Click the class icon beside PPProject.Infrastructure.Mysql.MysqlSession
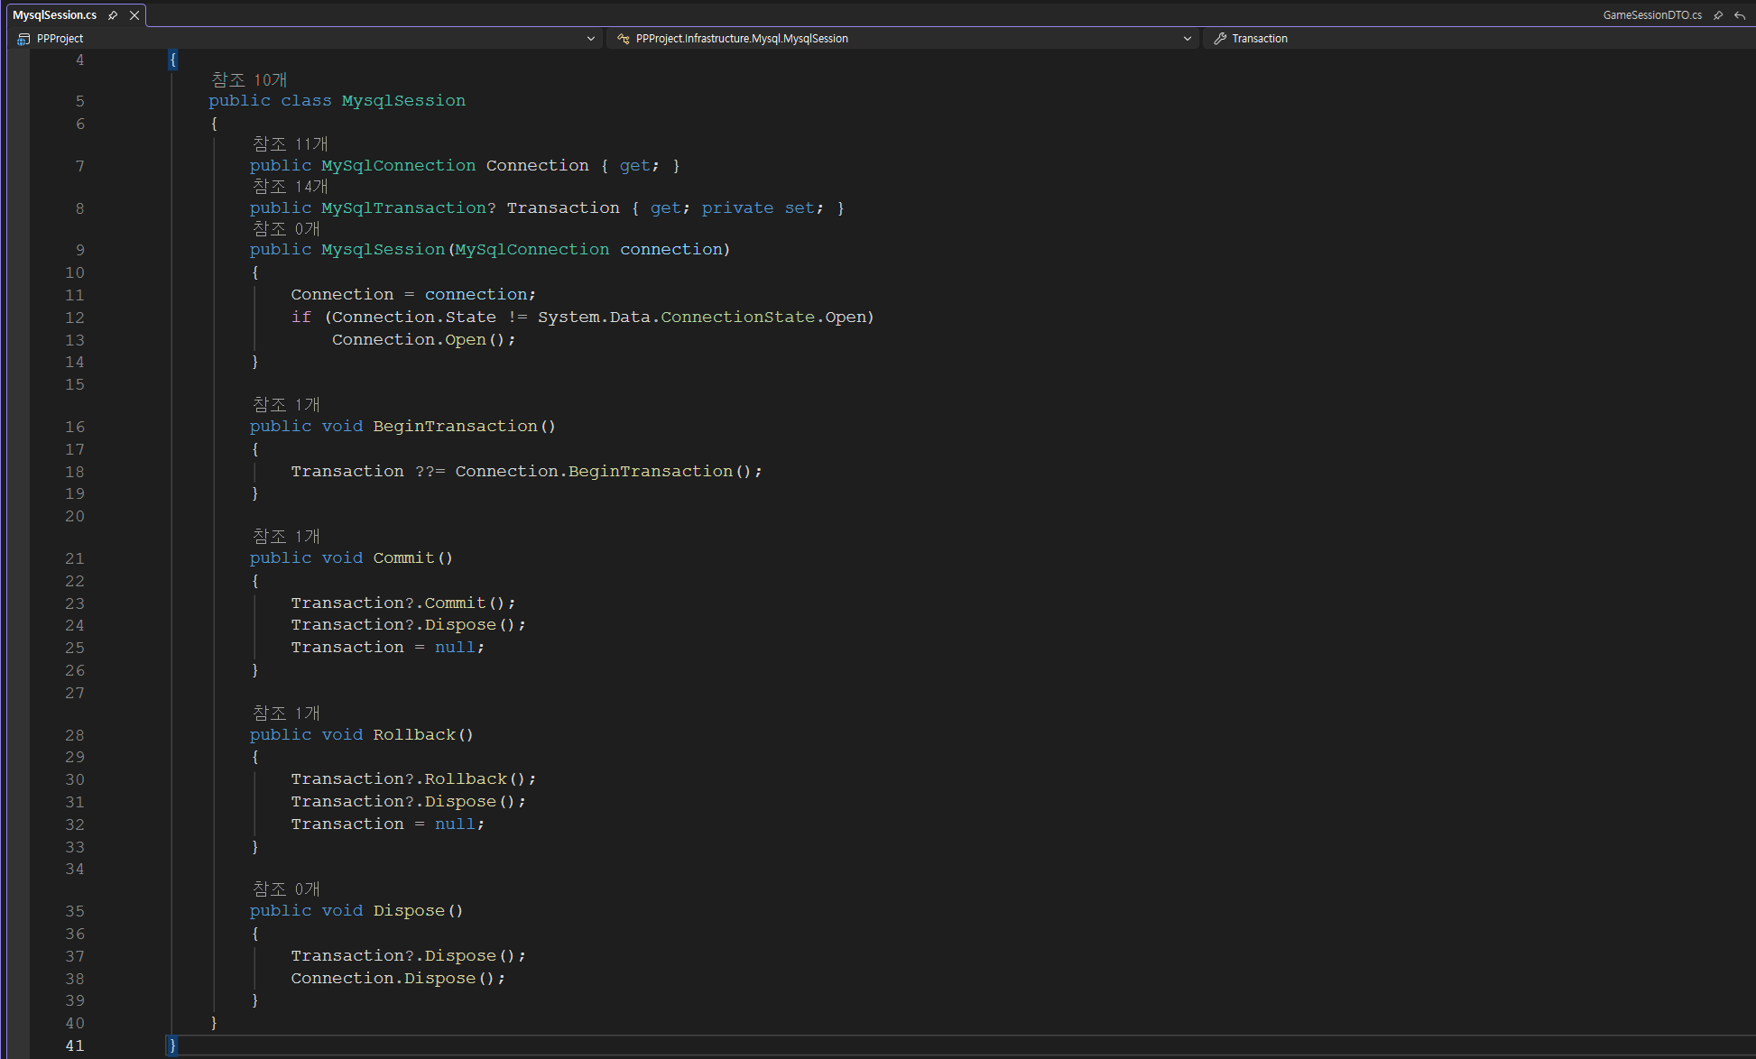The height and width of the screenshot is (1059, 1756). (x=623, y=39)
